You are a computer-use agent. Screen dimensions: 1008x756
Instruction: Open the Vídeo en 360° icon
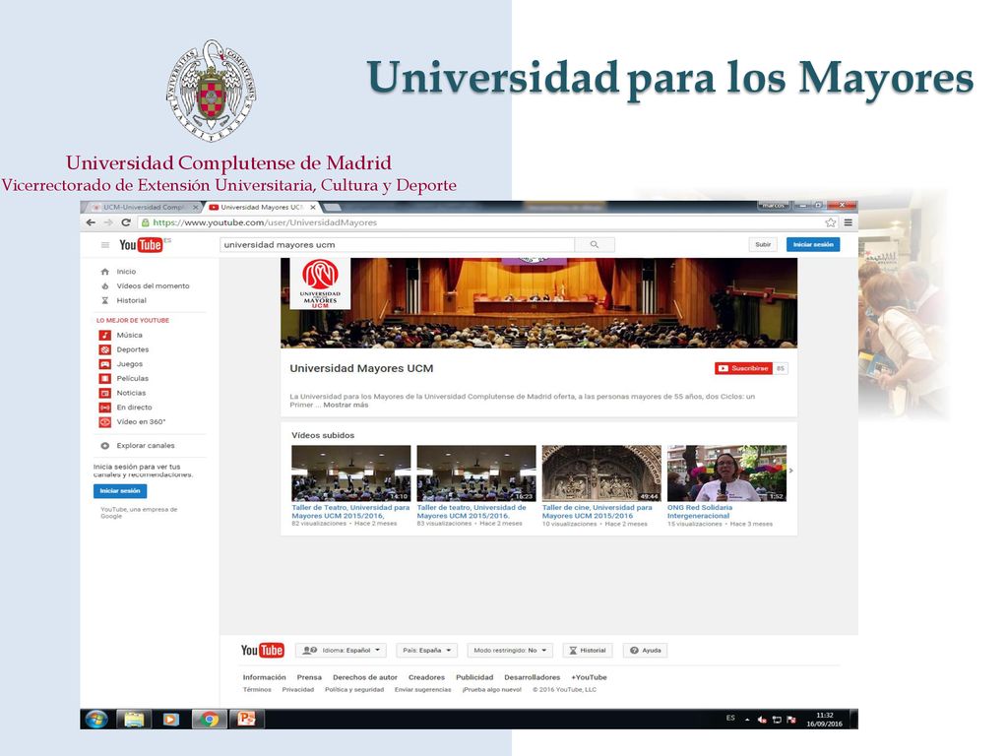click(104, 422)
